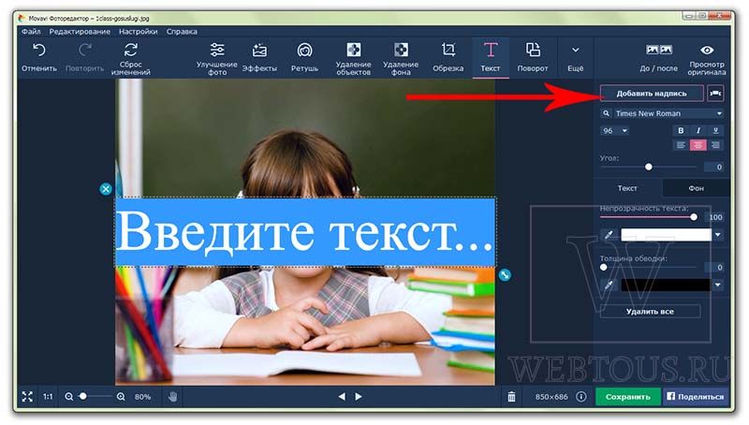Open the Поворот rotate tool
This screenshot has width=749, height=425.
pos(533,58)
